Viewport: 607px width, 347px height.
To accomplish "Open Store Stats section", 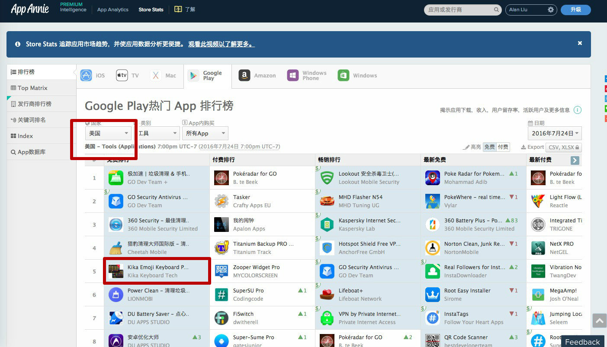I will coord(151,10).
